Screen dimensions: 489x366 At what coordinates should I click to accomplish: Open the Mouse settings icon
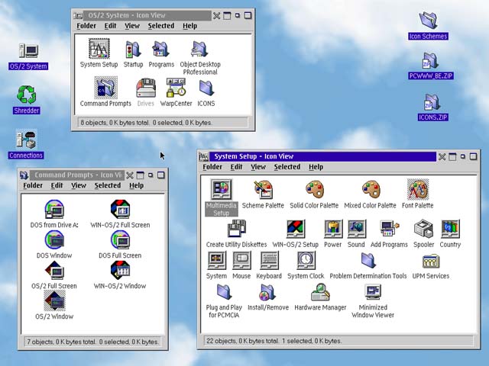pyautogui.click(x=241, y=261)
